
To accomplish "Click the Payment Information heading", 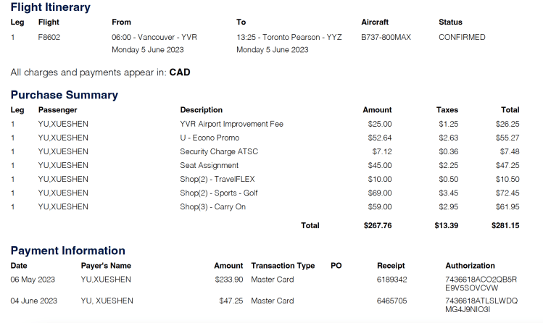I will 67,251.
